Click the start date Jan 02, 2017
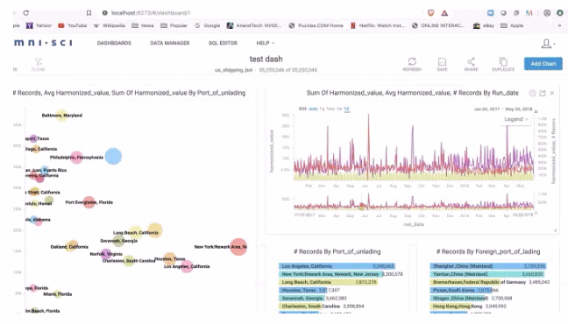 click(486, 109)
